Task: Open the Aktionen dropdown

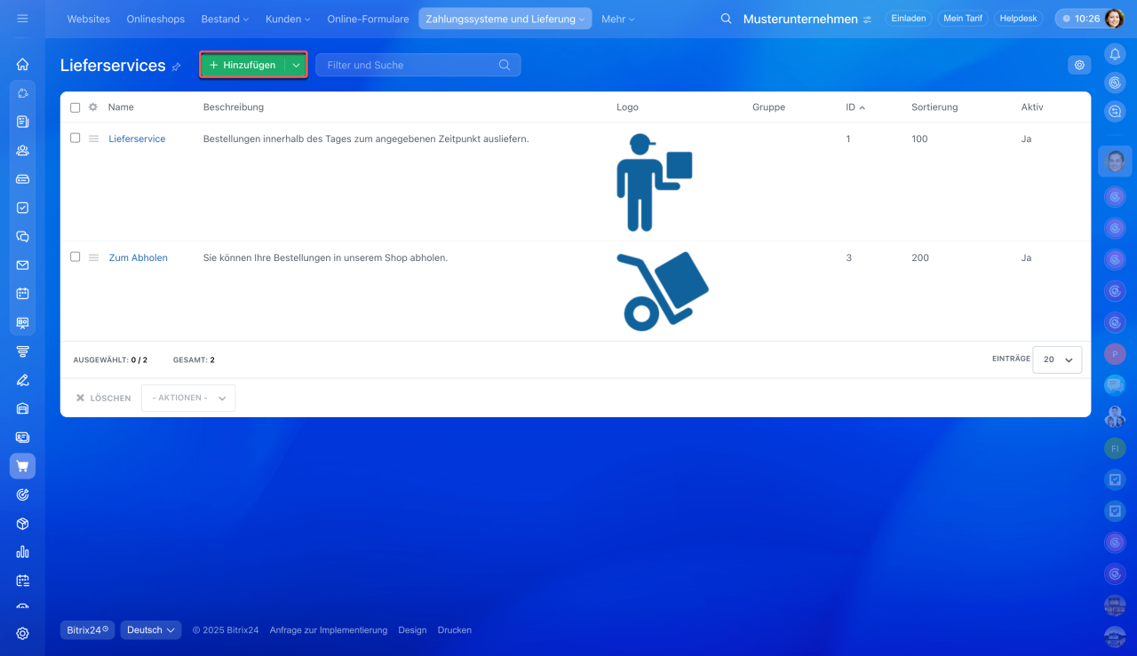Action: pos(188,398)
